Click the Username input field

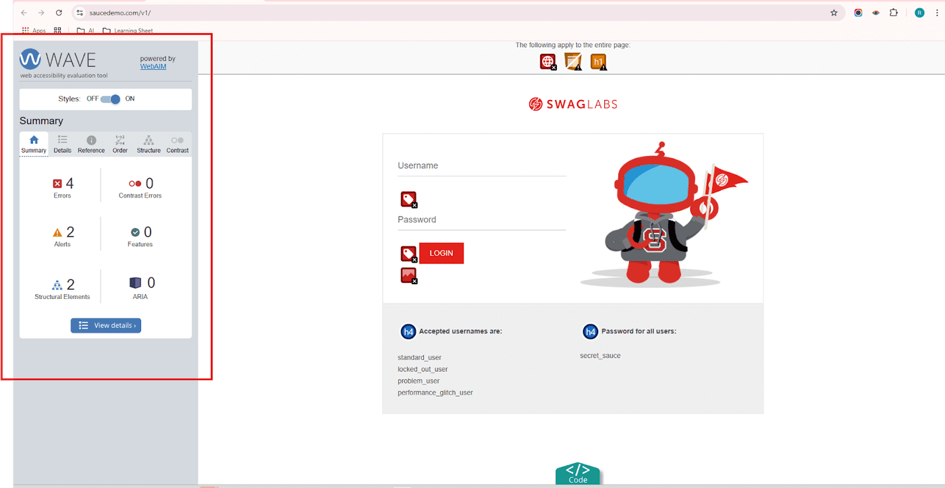coord(482,166)
